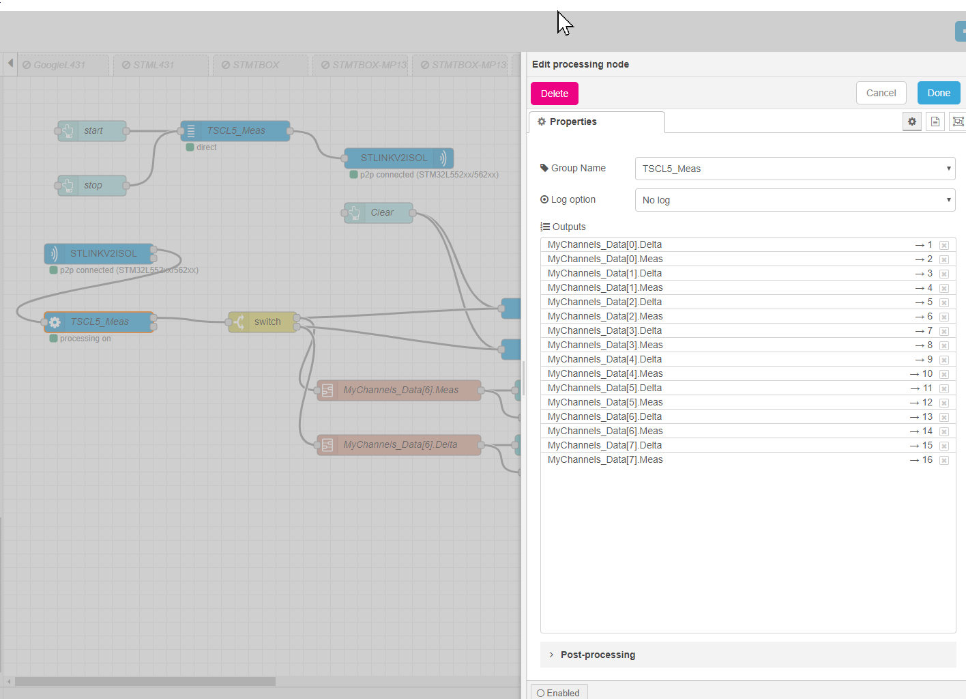Open the Group Name dropdown
This screenshot has width=966, height=699.
795,169
